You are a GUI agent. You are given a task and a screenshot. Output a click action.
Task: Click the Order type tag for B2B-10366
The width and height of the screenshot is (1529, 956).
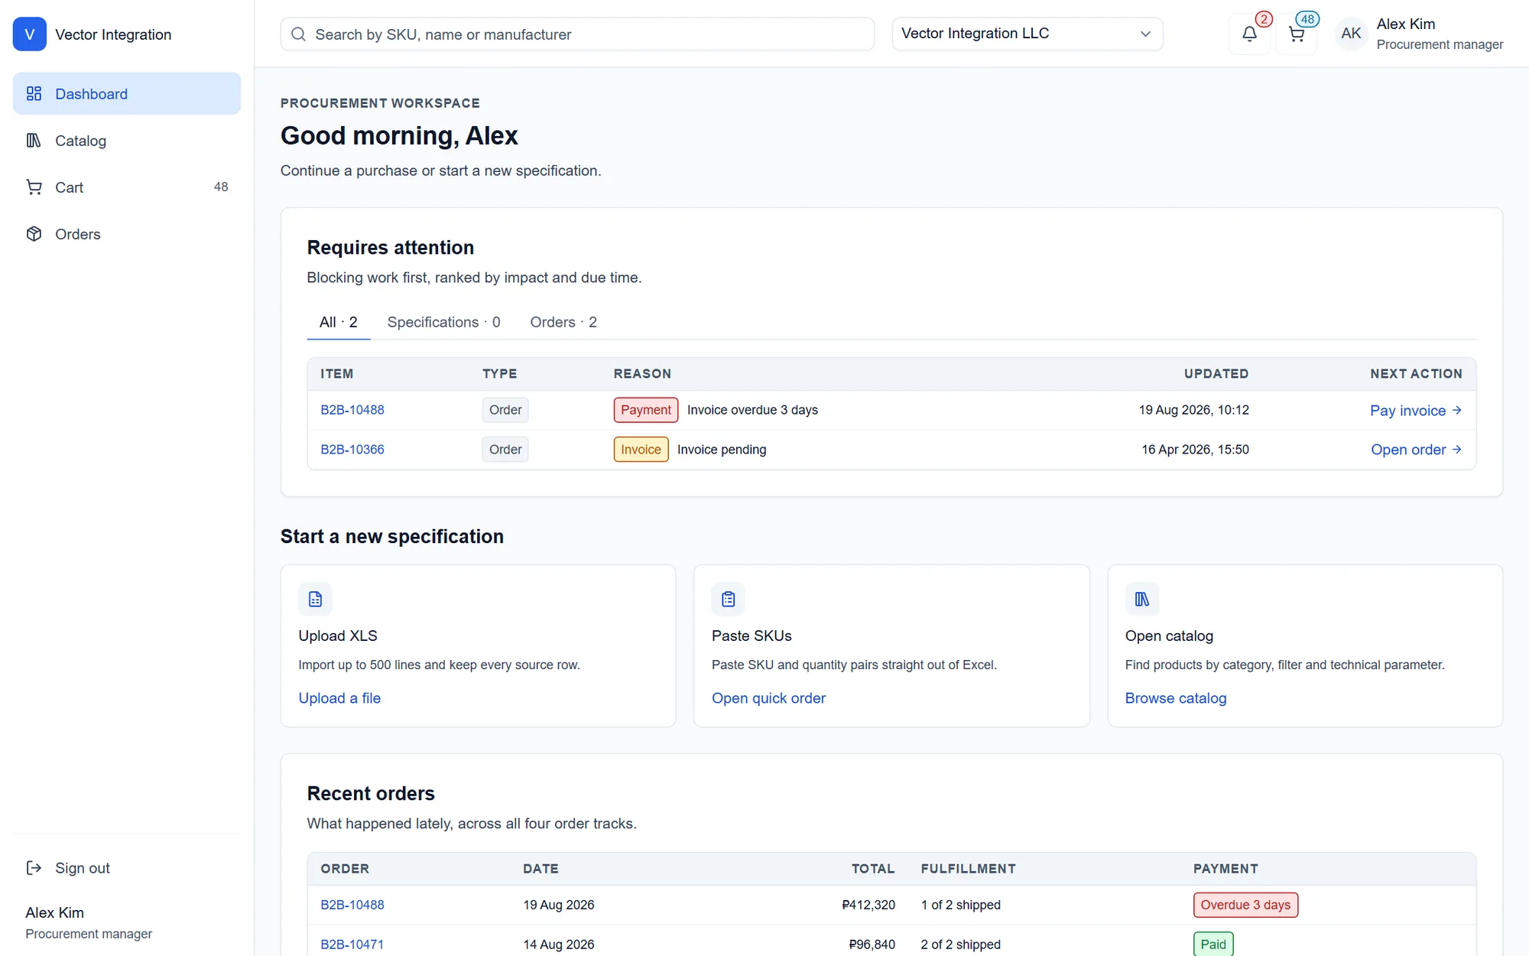(x=505, y=450)
